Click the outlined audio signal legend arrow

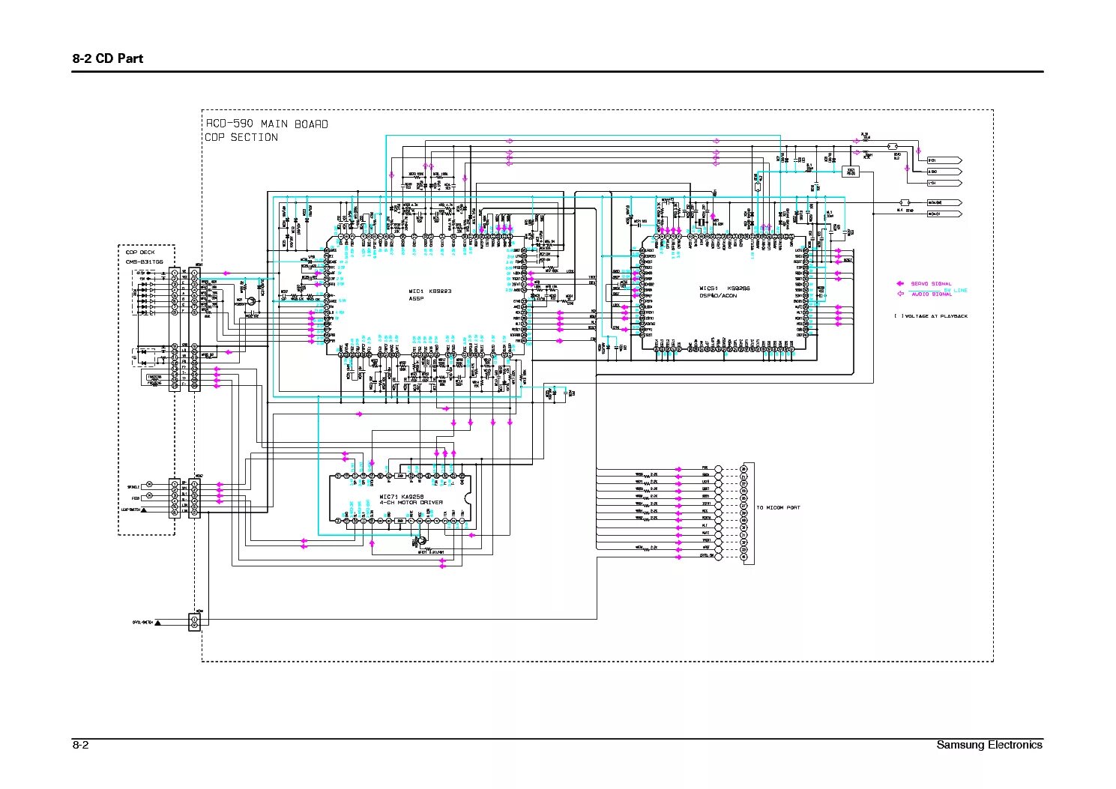coord(901,294)
